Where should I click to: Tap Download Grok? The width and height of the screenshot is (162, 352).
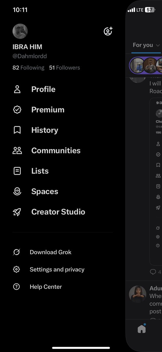point(51,252)
